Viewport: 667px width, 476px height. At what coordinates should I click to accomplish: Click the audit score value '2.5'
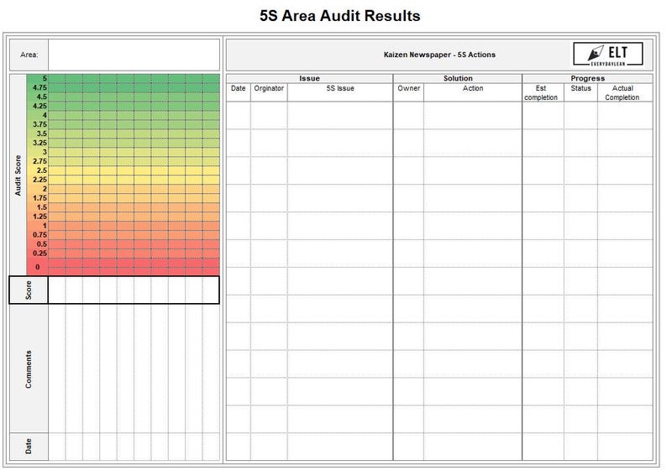coord(42,170)
